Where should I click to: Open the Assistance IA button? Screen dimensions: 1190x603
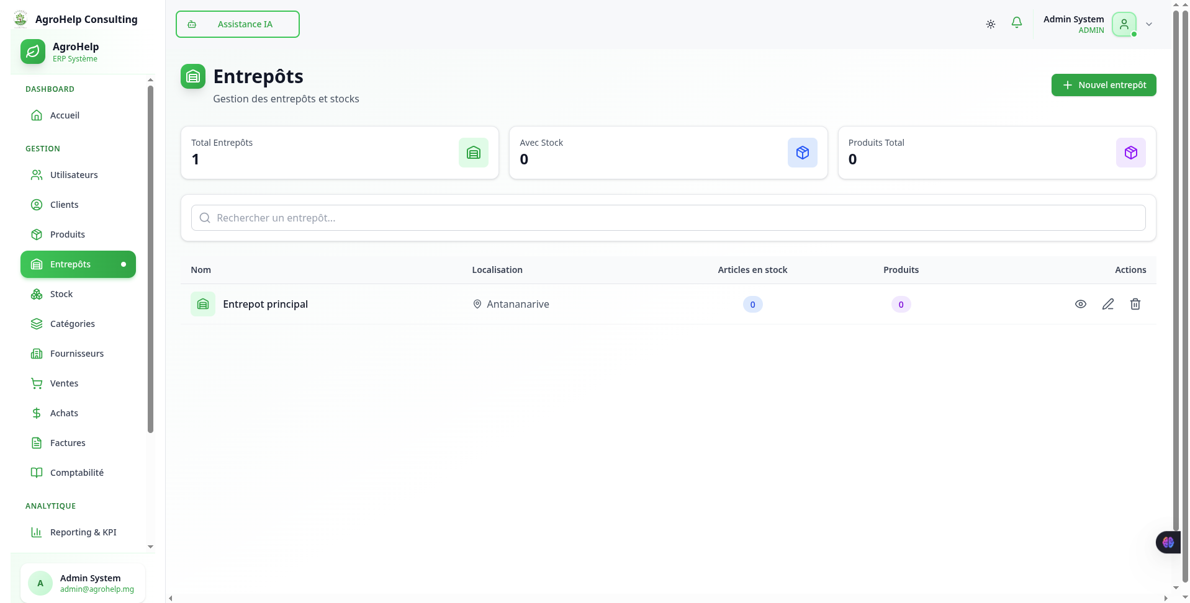238,24
